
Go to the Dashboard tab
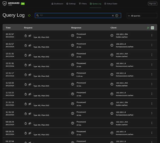(57, 4)
